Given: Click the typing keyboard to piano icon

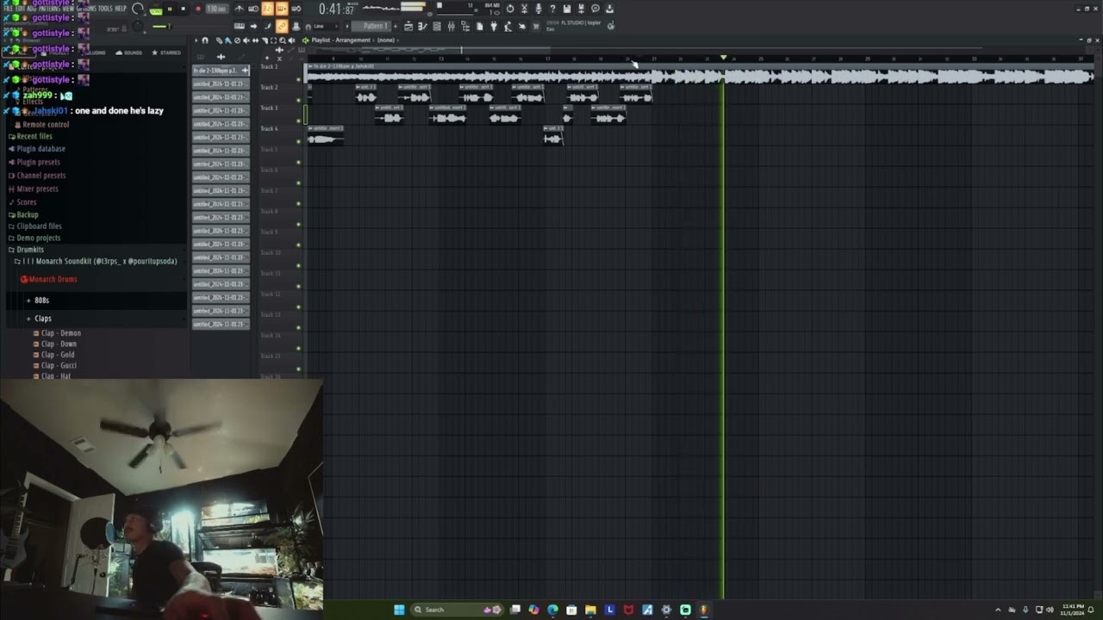Looking at the screenshot, I should (240, 26).
